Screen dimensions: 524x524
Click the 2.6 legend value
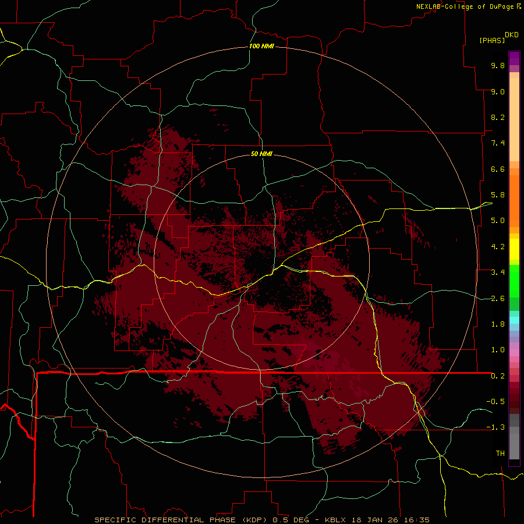pyautogui.click(x=498, y=299)
